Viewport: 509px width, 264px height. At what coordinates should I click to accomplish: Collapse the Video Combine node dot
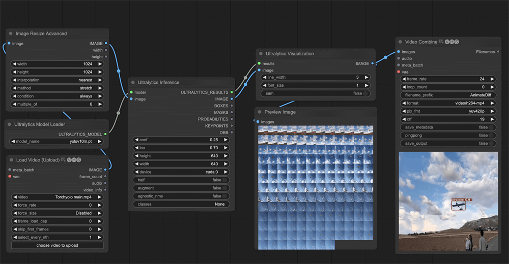pos(400,42)
